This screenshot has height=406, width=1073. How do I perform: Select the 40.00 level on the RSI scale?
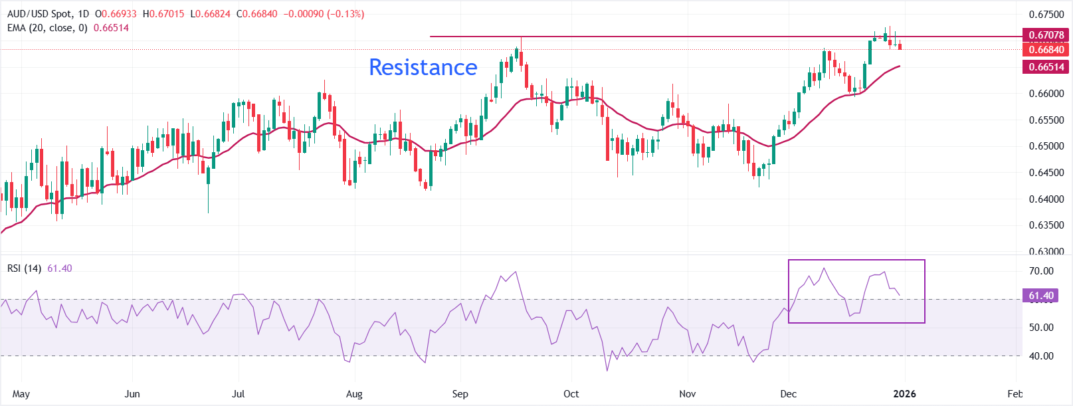coord(1041,356)
